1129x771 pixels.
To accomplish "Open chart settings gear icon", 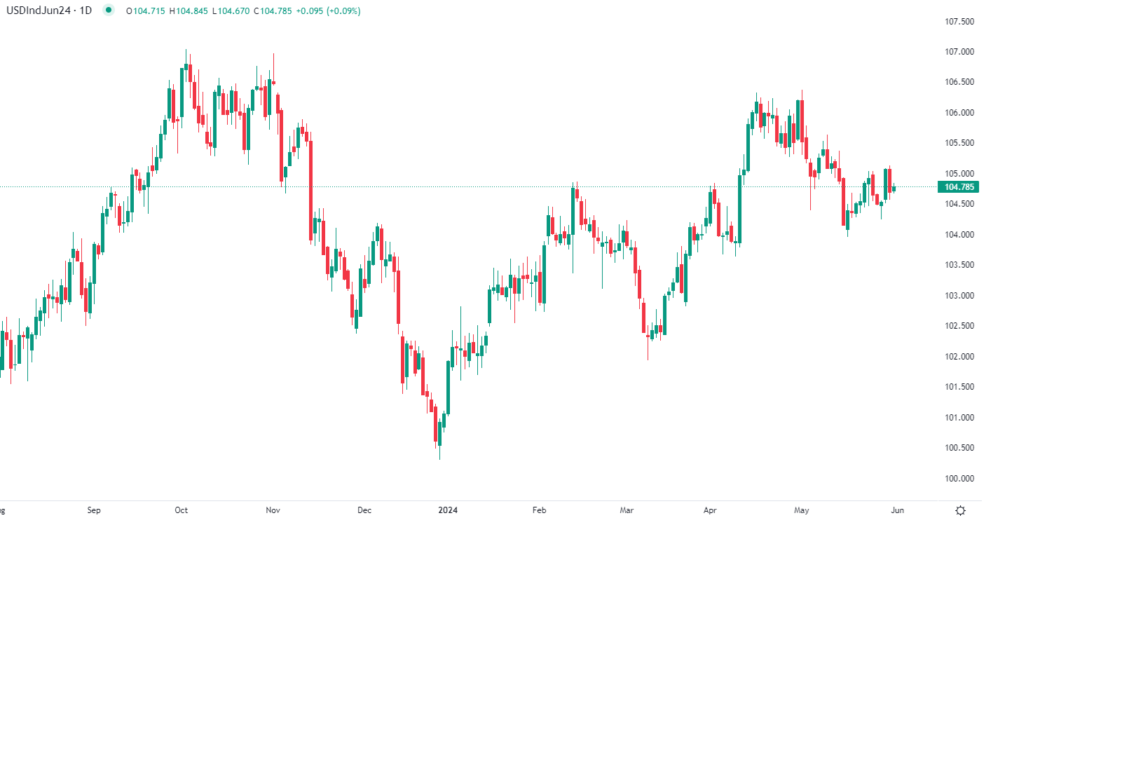I will 960,510.
